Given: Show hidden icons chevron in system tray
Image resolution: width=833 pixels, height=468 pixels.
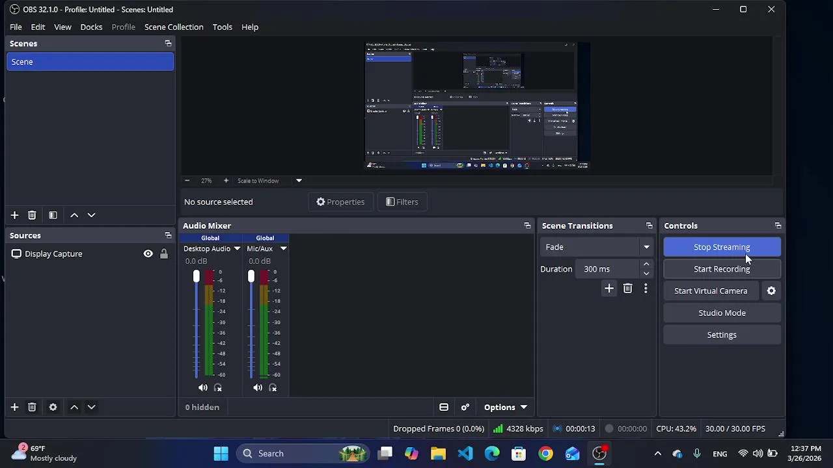Looking at the screenshot, I should click(657, 454).
